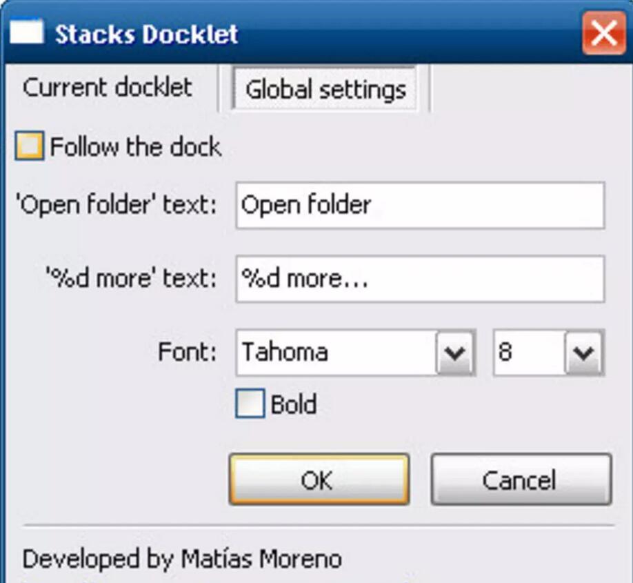Enable the Follow the dock checkbox
The width and height of the screenshot is (633, 583).
(29, 147)
